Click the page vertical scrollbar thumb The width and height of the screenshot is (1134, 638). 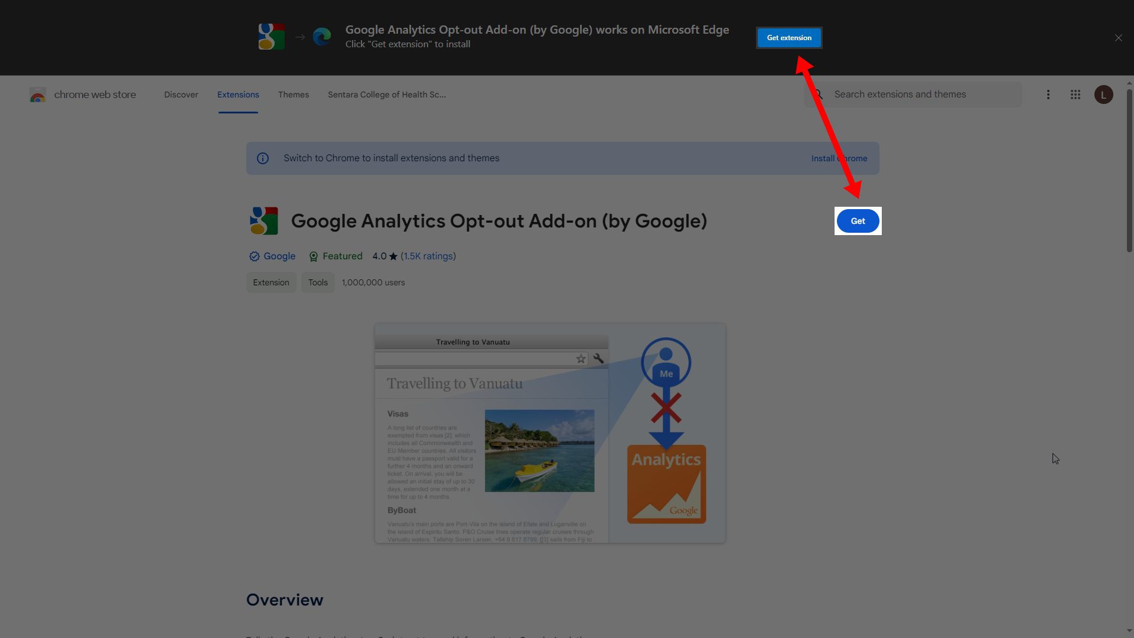(x=1129, y=170)
